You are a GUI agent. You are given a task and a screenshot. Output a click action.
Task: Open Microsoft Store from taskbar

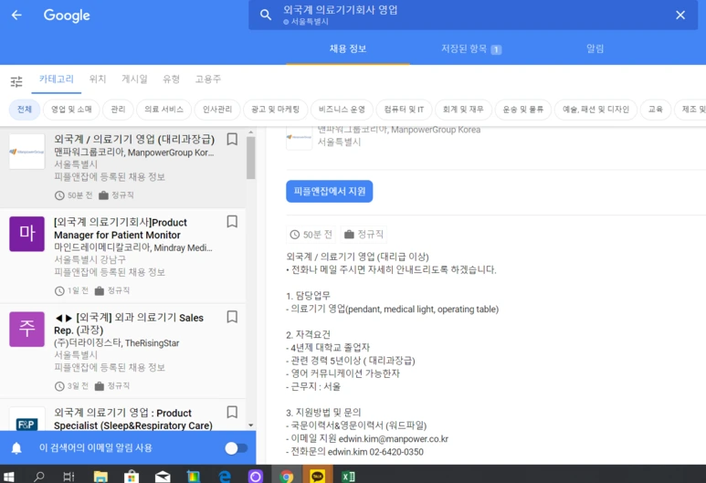pos(132,476)
